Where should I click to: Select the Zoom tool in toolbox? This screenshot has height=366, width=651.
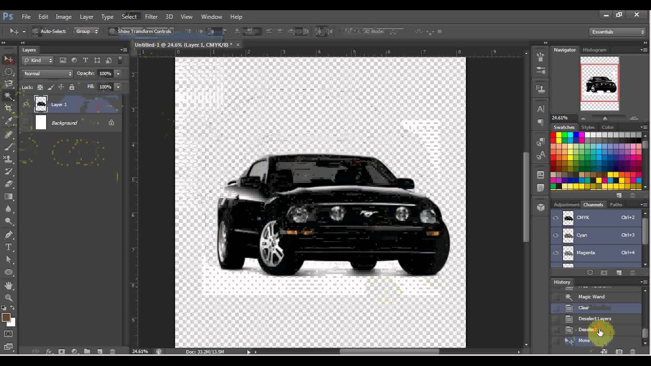(9, 298)
